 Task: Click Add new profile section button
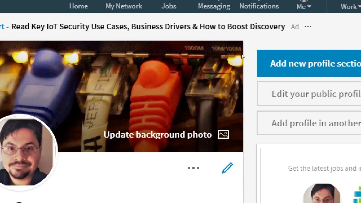pos(309,63)
